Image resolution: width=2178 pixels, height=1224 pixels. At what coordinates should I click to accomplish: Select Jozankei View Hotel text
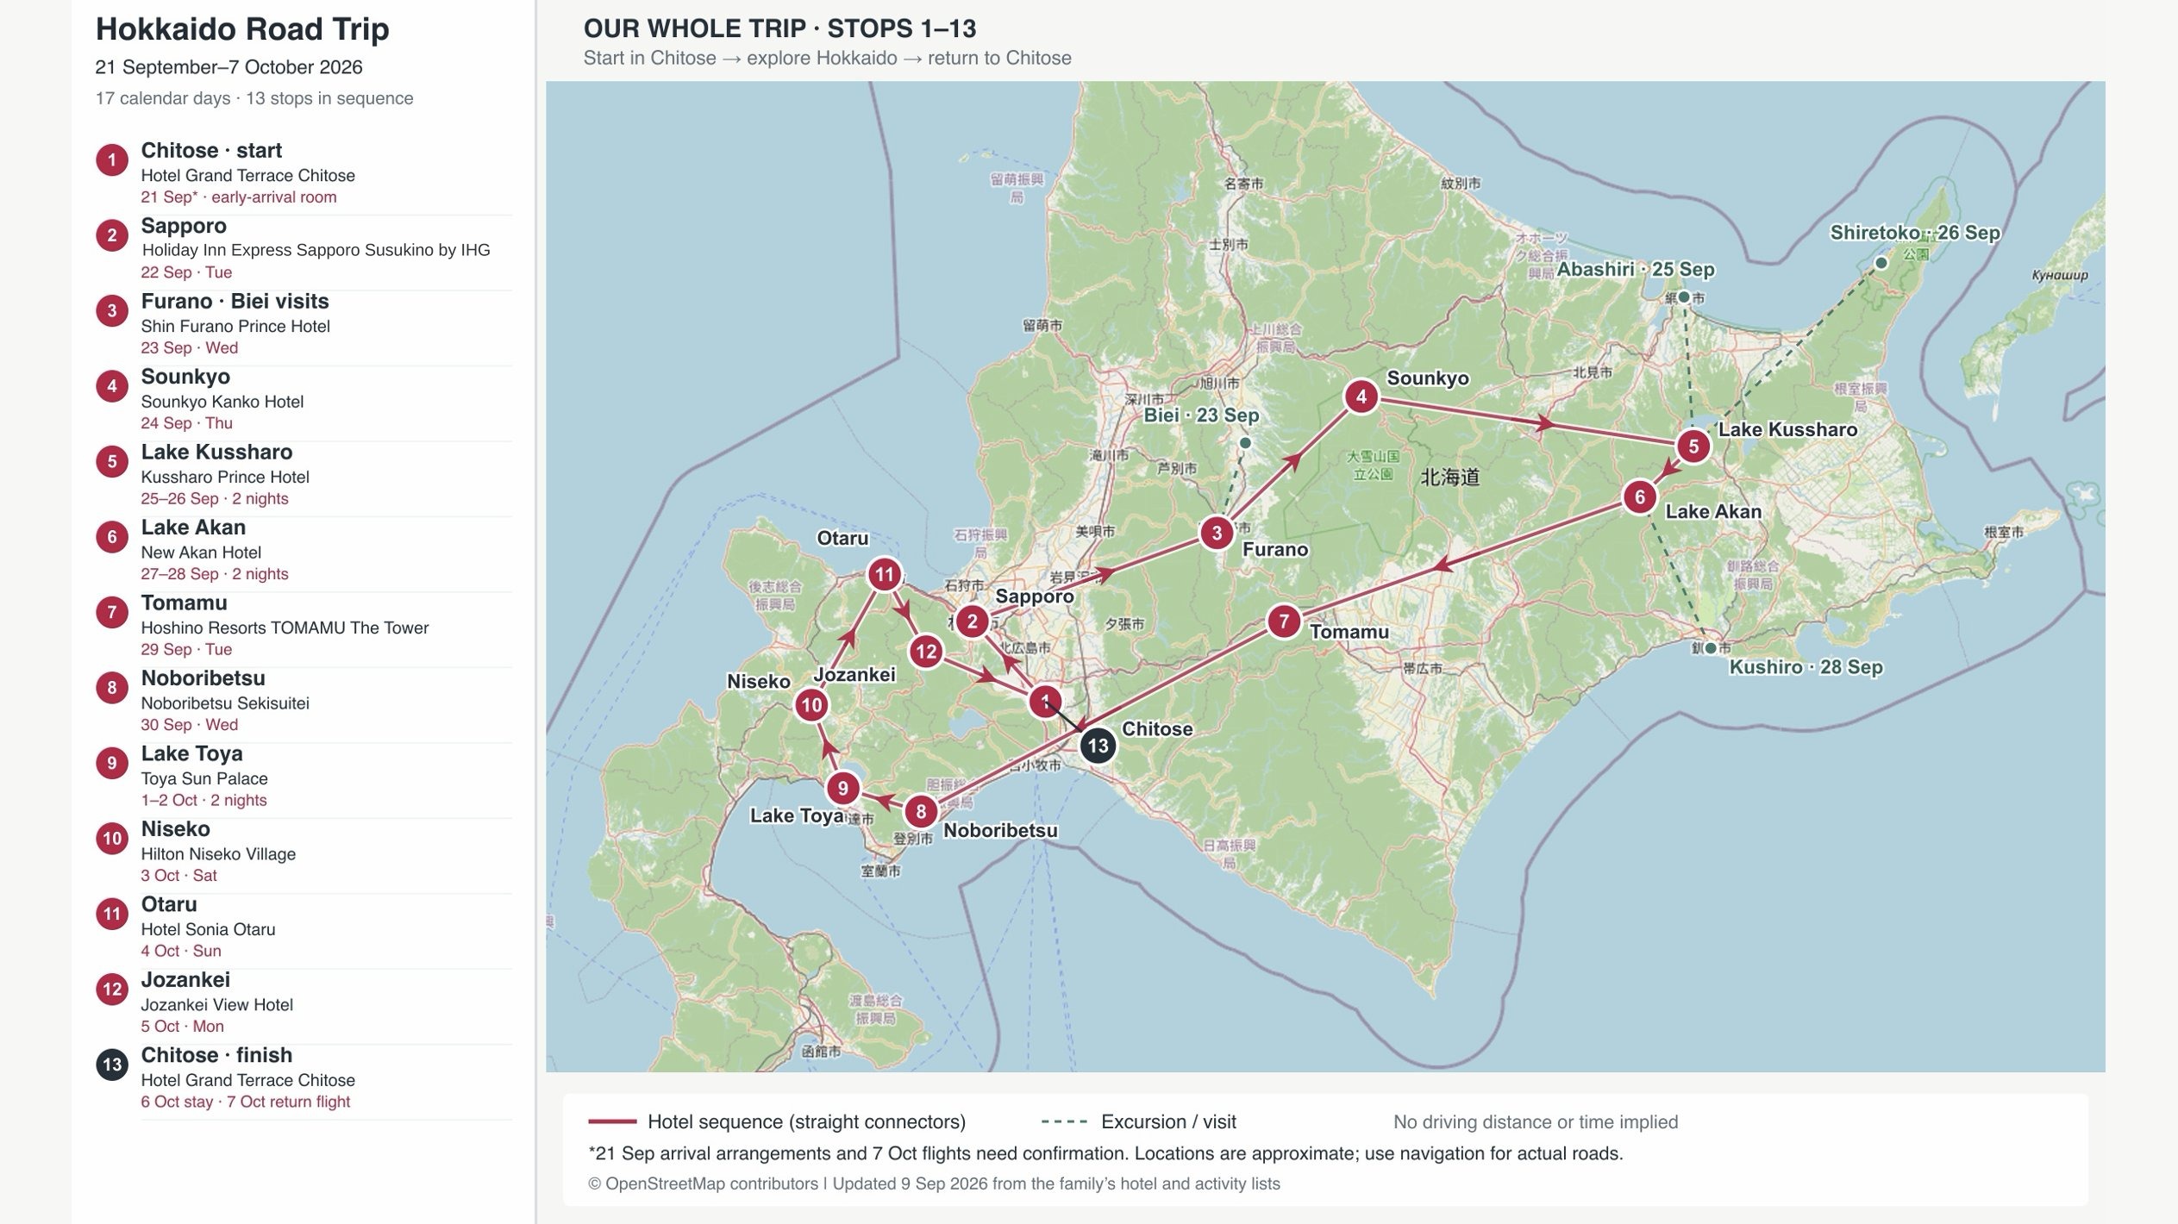[216, 1005]
